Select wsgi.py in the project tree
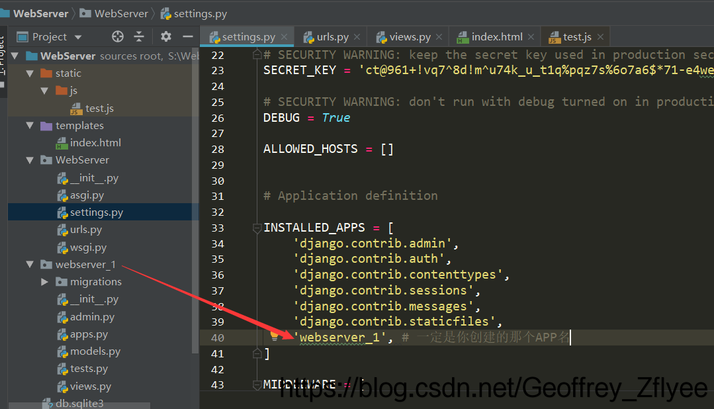The image size is (714, 409). (x=88, y=248)
